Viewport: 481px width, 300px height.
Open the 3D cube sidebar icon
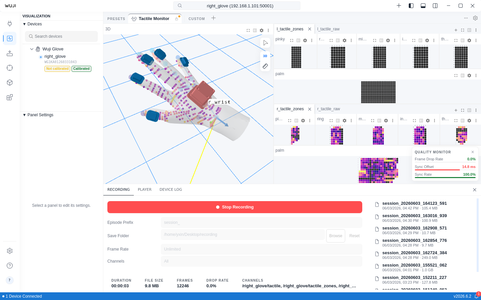10,83
